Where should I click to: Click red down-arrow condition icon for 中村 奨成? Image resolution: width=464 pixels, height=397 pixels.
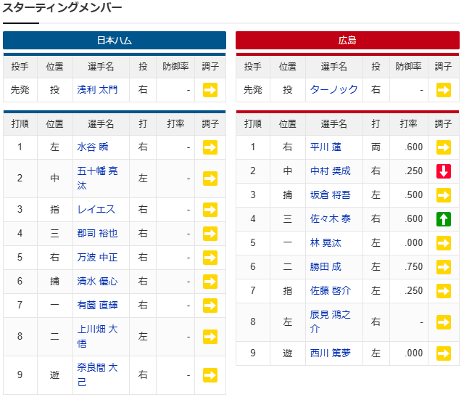(x=443, y=171)
